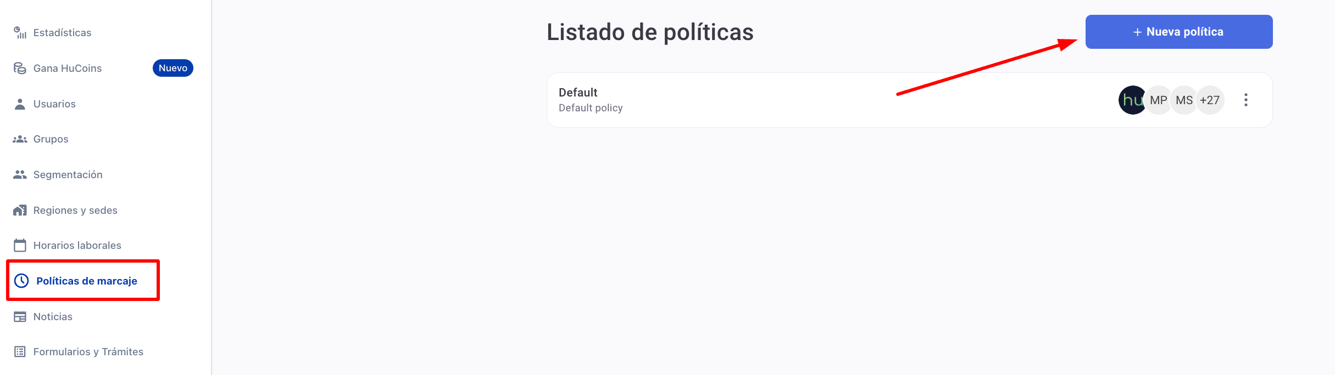
Task: Click the Políticas de marcaje clock icon
Action: [x=21, y=281]
